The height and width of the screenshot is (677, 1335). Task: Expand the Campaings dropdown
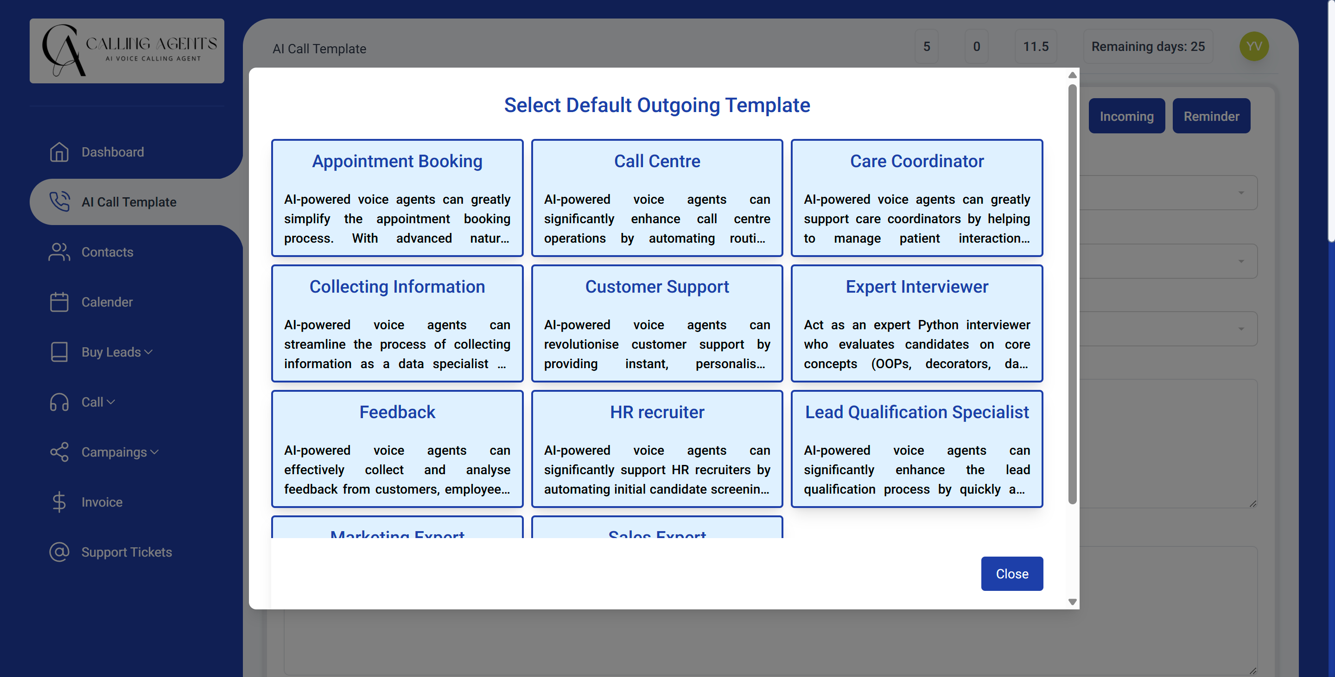pos(154,452)
